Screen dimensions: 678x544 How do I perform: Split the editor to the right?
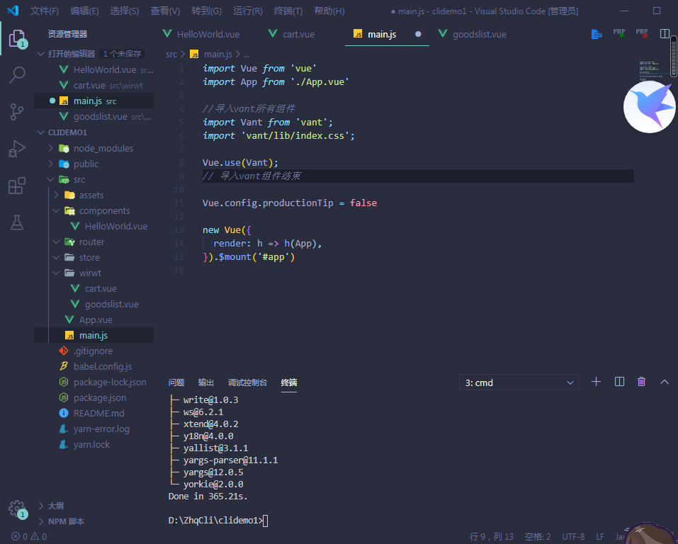tap(665, 34)
